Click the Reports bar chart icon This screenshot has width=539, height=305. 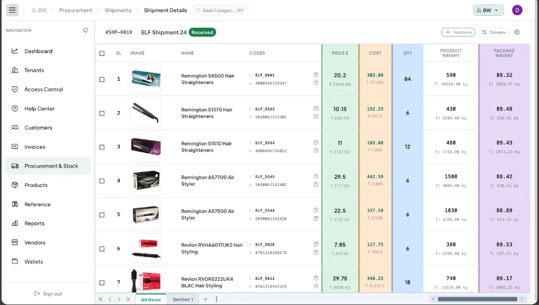point(15,223)
